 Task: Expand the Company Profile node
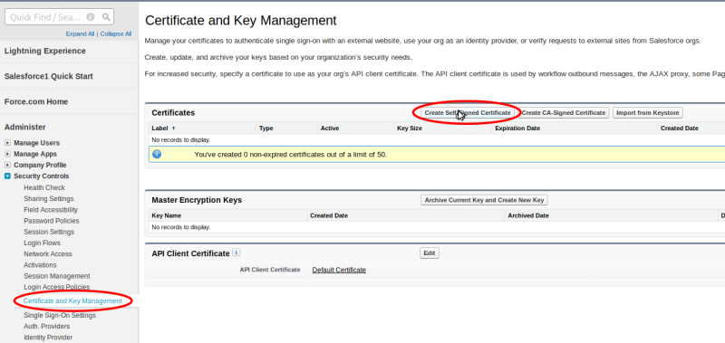tap(7, 166)
